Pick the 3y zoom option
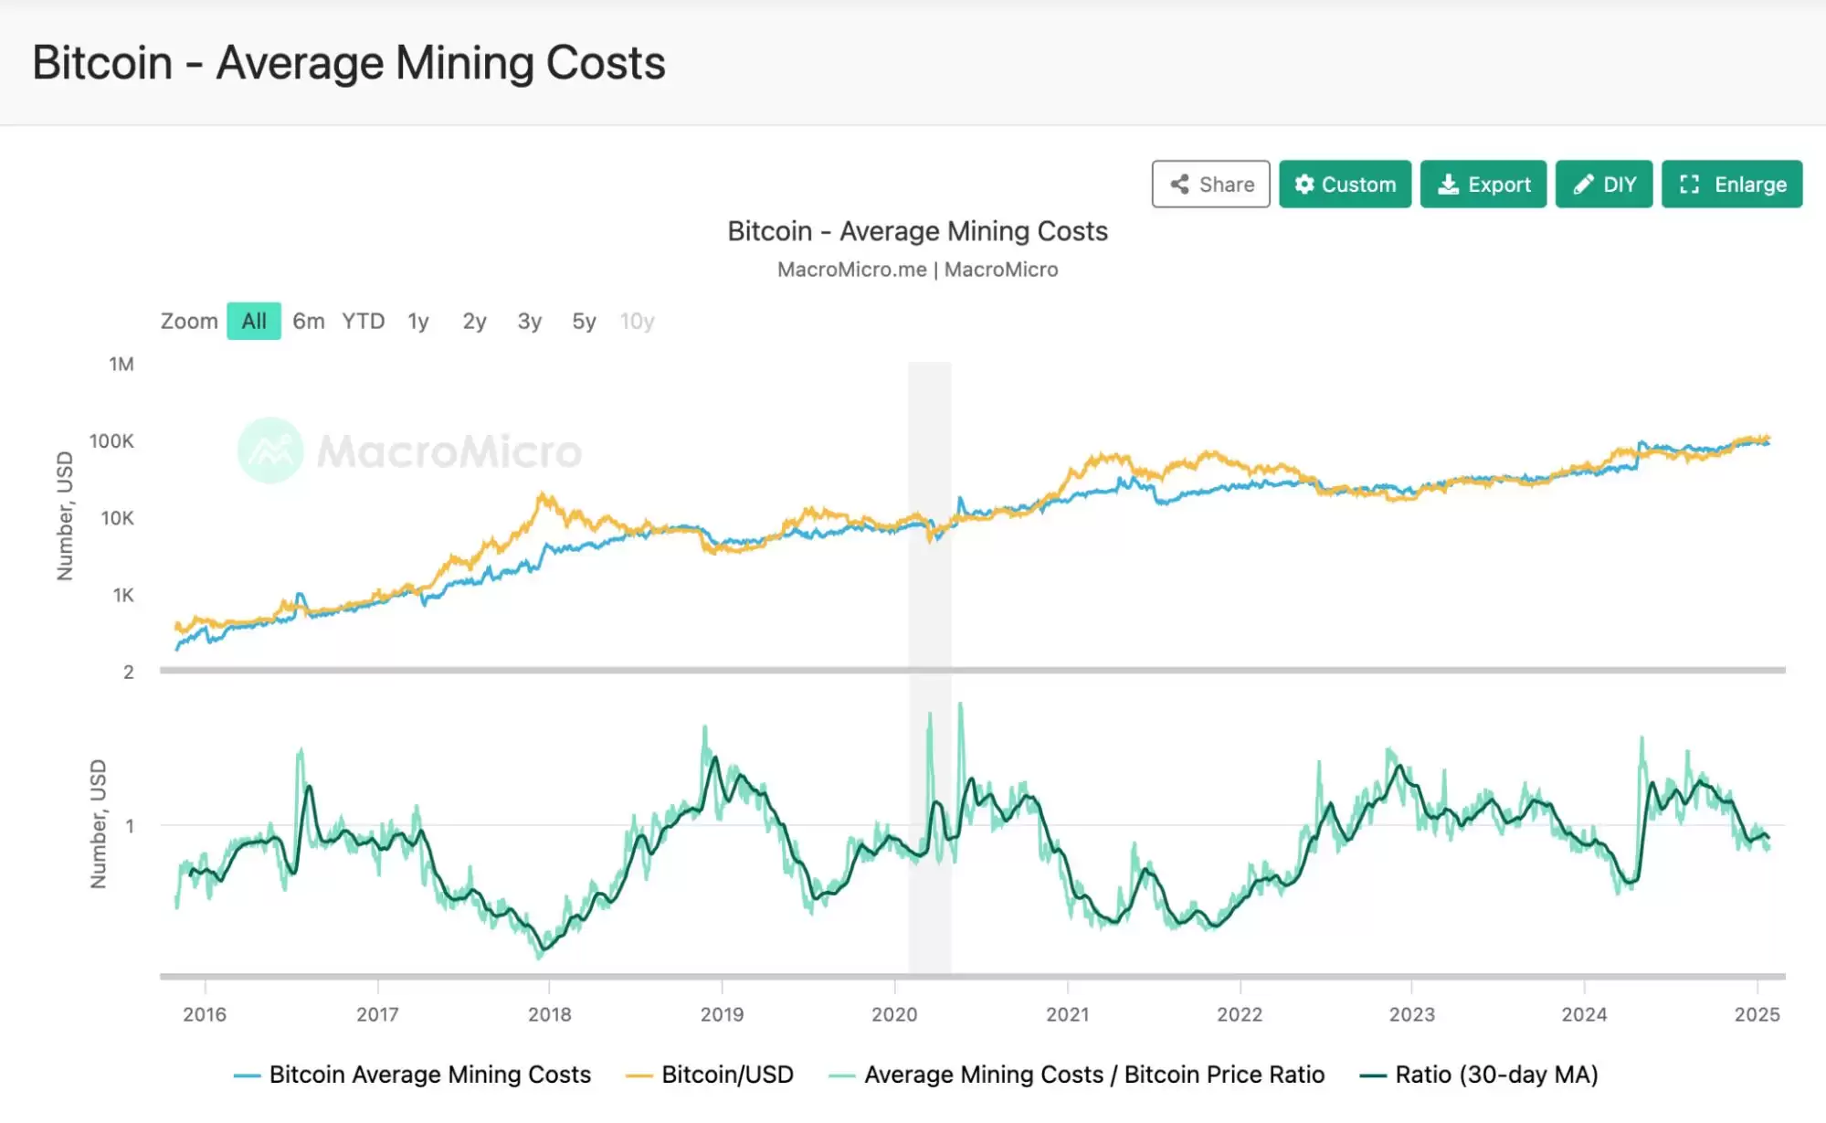This screenshot has height=1123, width=1826. 530,322
